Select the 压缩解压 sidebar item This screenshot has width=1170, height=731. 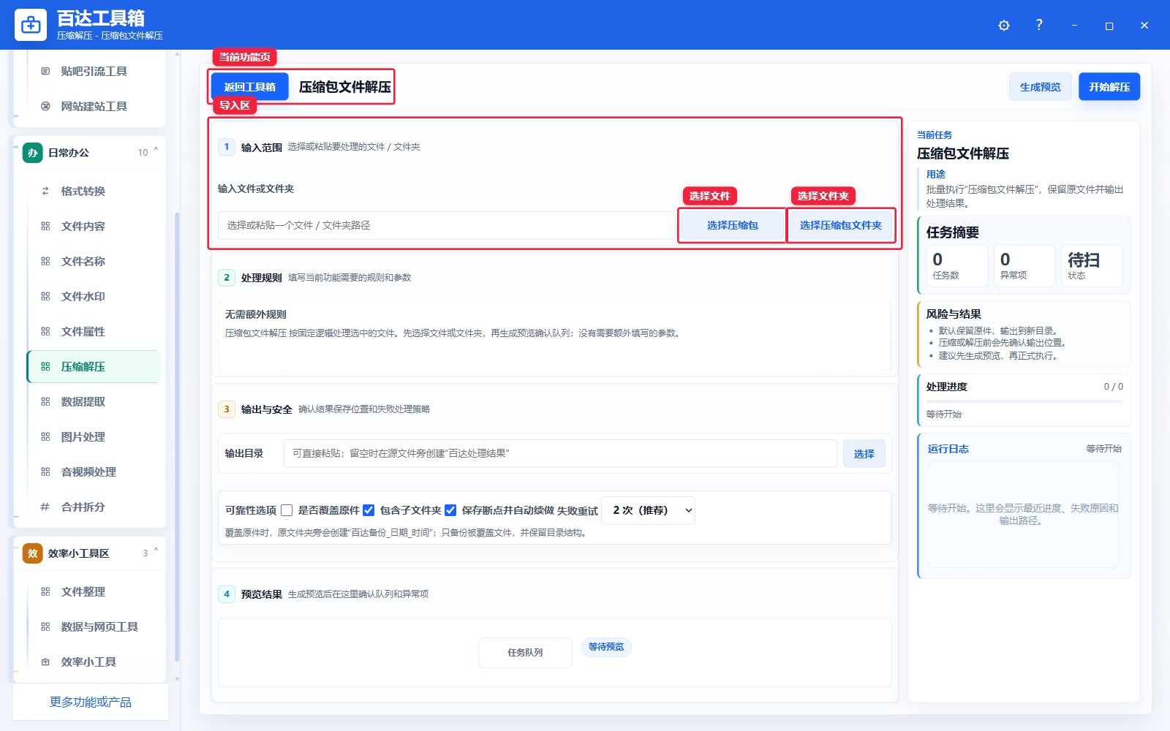(94, 366)
